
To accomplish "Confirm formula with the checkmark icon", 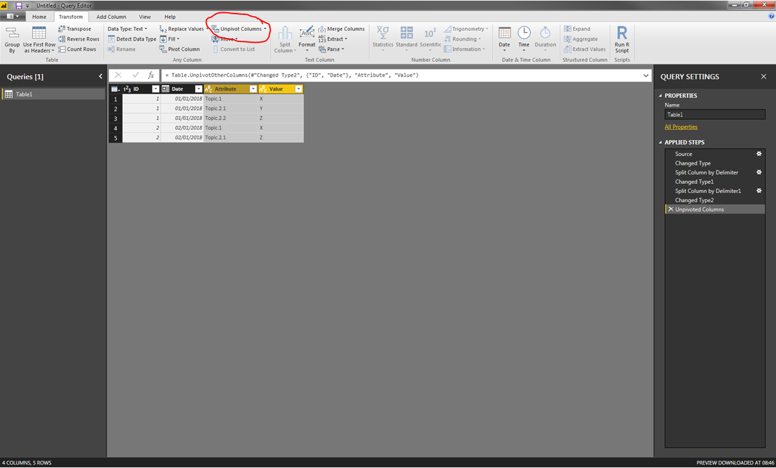I will (135, 75).
